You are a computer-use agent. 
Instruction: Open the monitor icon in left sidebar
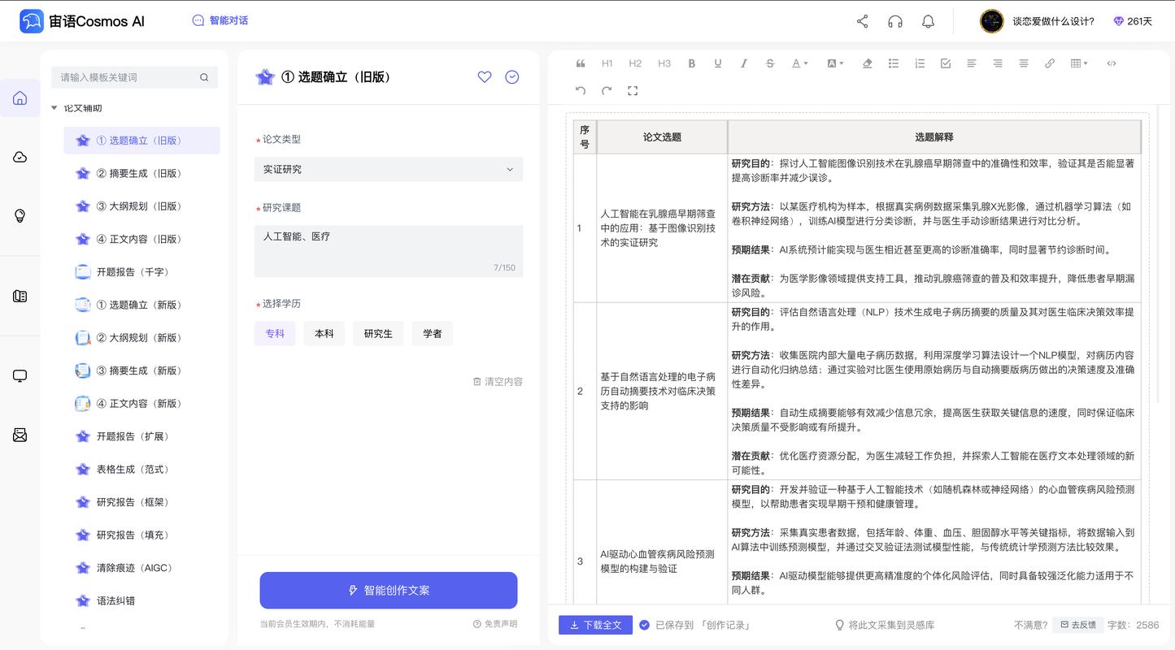pyautogui.click(x=20, y=376)
